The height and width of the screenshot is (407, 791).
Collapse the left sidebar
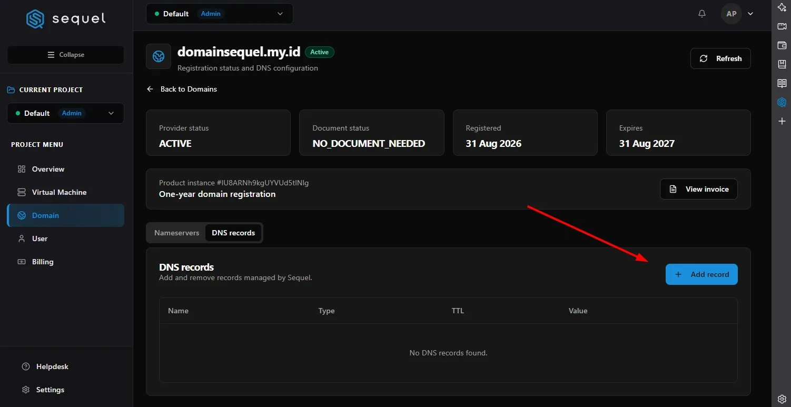pyautogui.click(x=65, y=55)
